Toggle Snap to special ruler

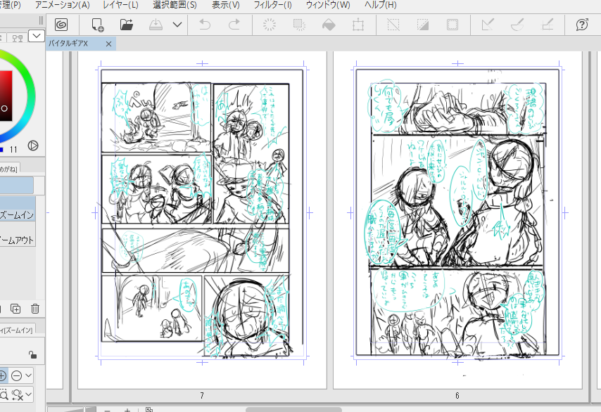click(517, 25)
